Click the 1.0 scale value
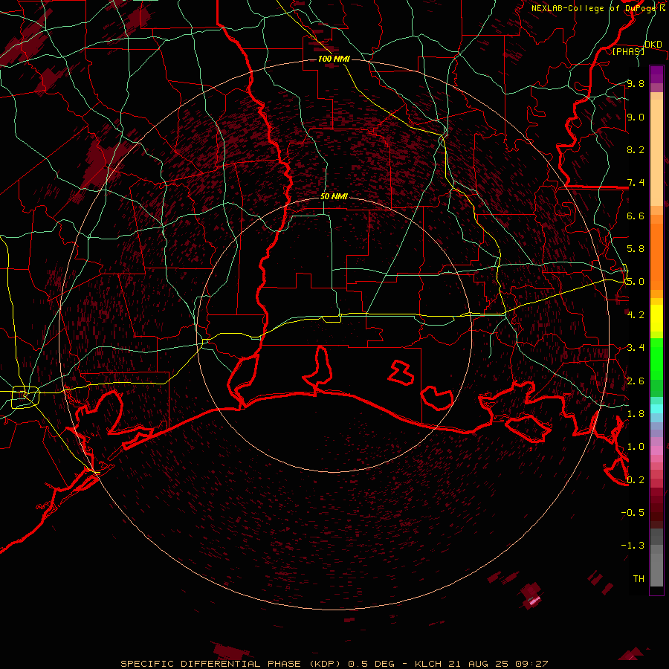This screenshot has width=669, height=669. tap(636, 446)
